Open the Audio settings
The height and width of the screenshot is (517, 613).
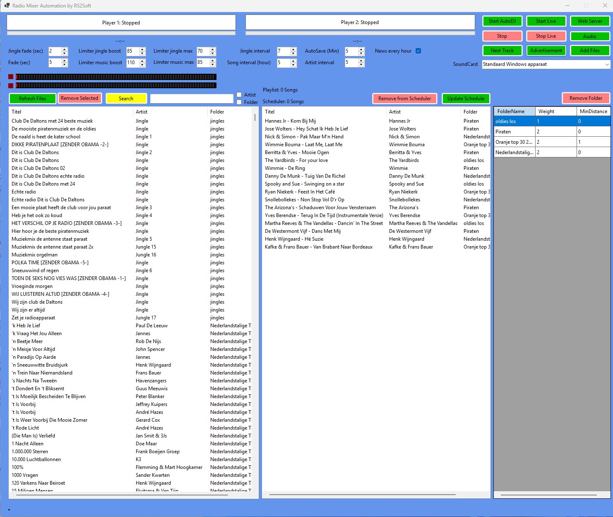(590, 36)
